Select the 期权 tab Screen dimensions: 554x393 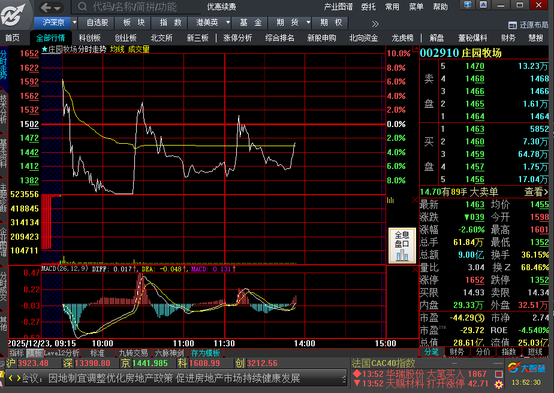[x=331, y=23]
